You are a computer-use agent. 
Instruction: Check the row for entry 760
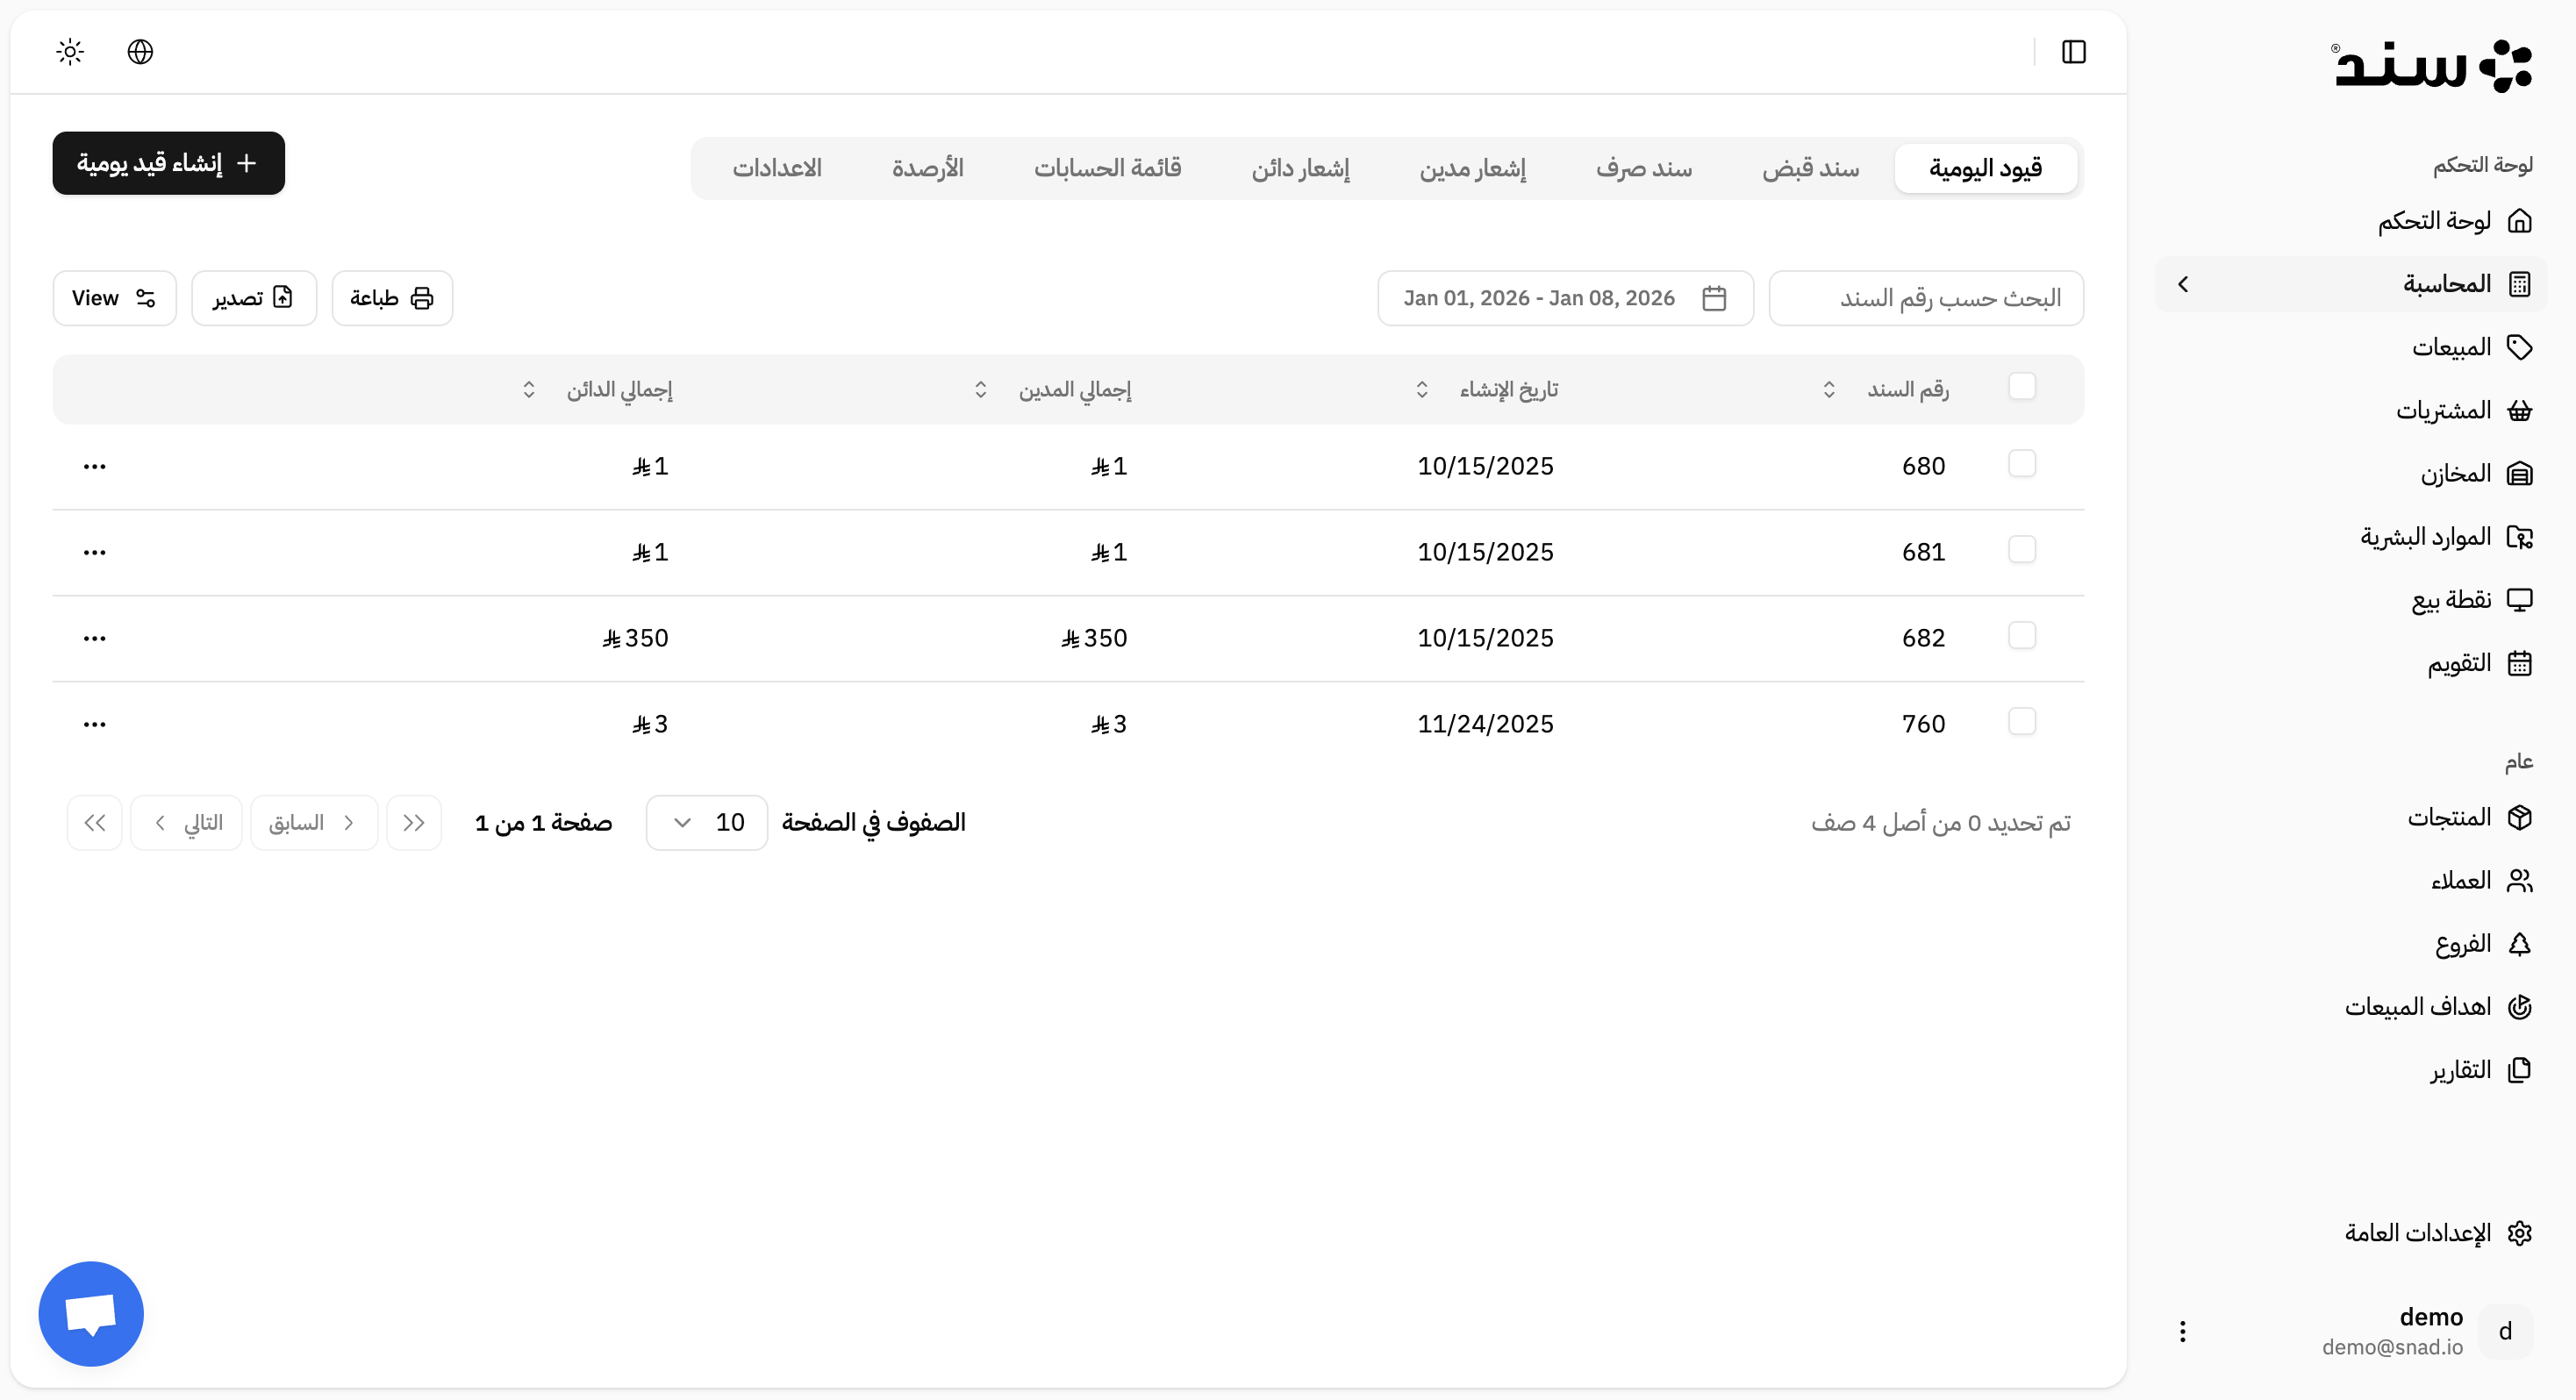2024,721
